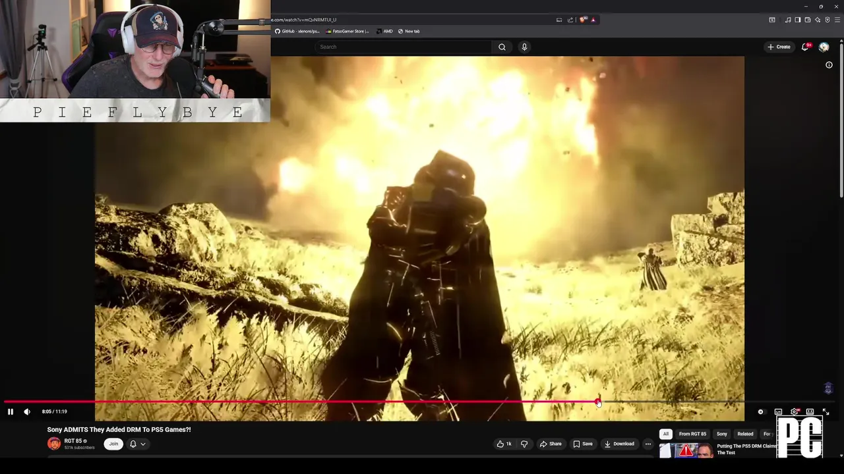Dislike the video with thumbs down

click(524, 444)
